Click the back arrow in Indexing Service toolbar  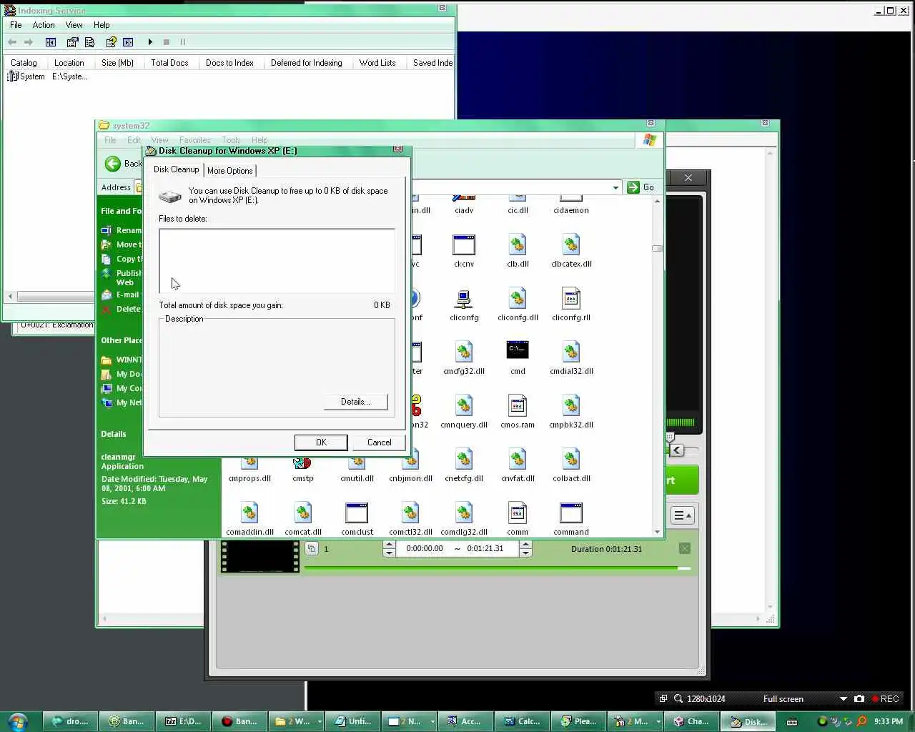point(12,42)
